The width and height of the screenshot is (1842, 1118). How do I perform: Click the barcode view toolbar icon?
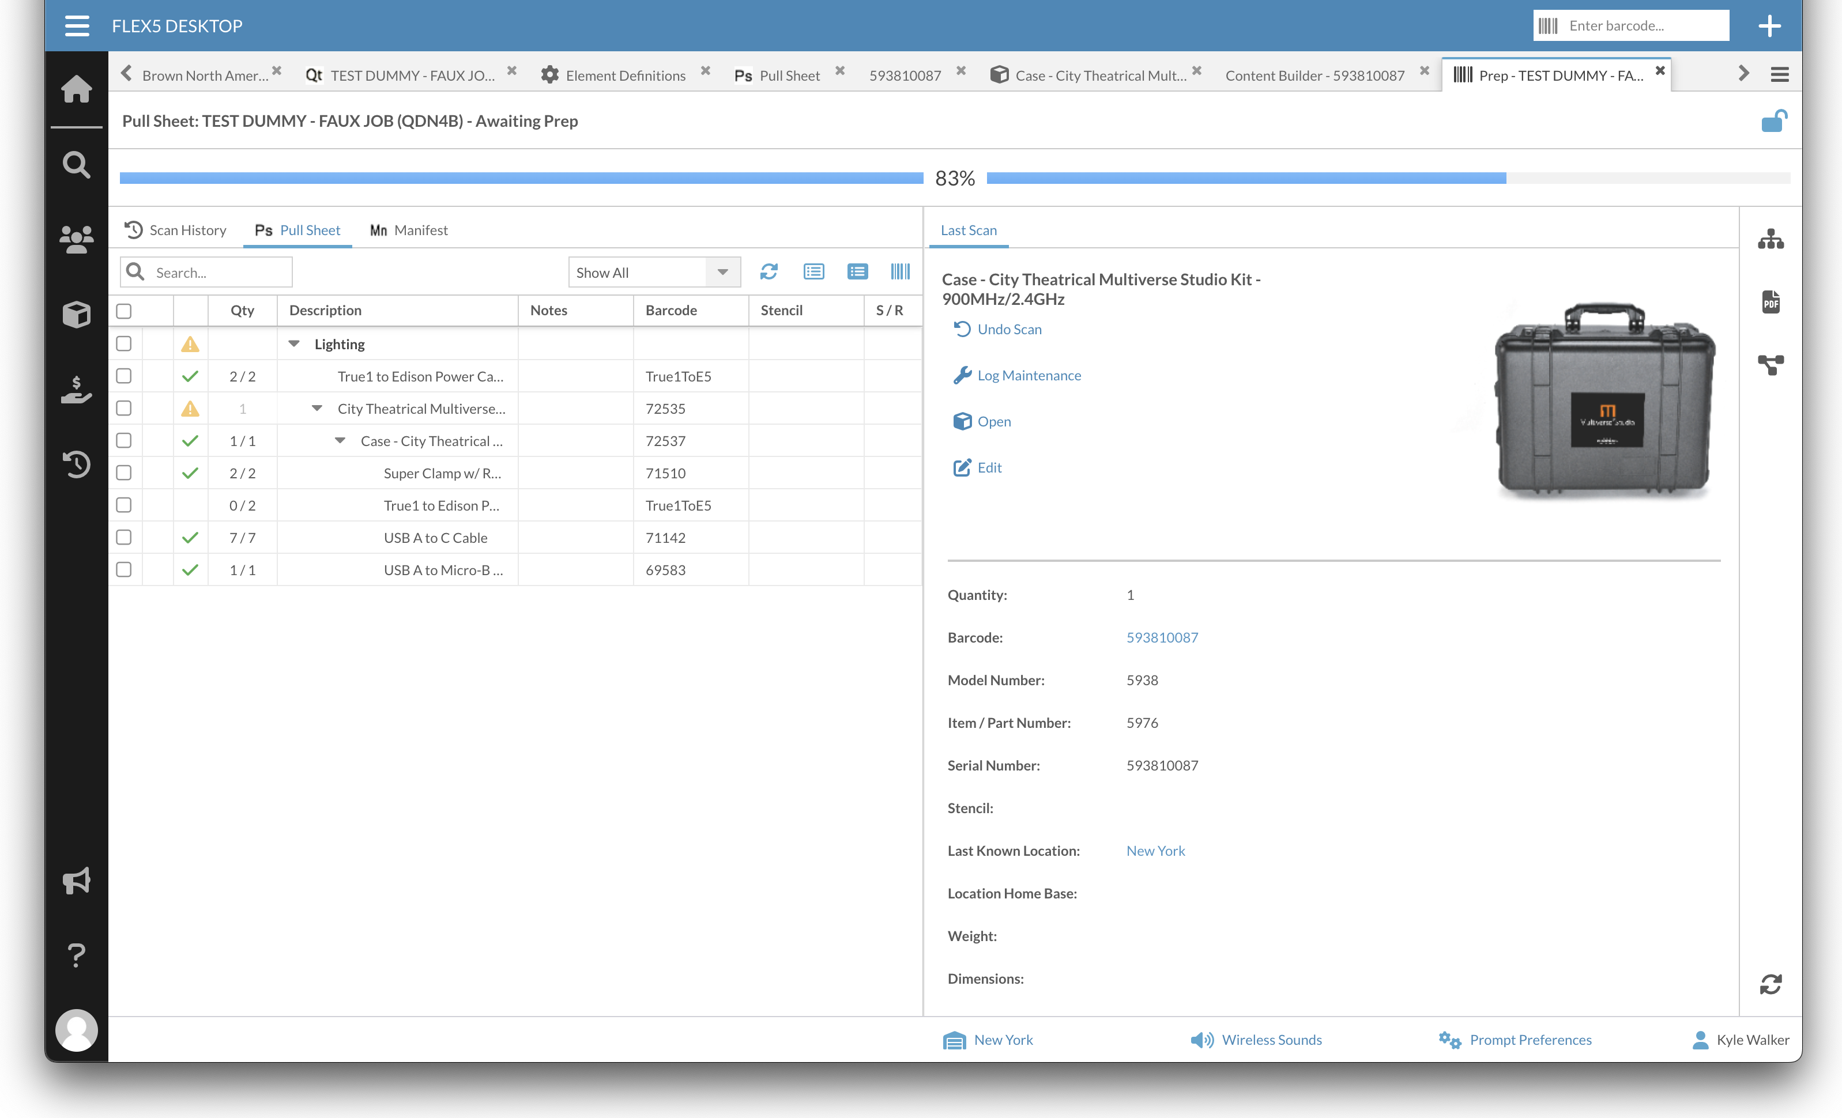pos(900,271)
